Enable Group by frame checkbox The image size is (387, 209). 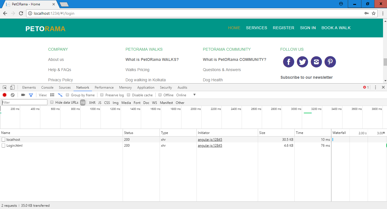tap(68, 95)
